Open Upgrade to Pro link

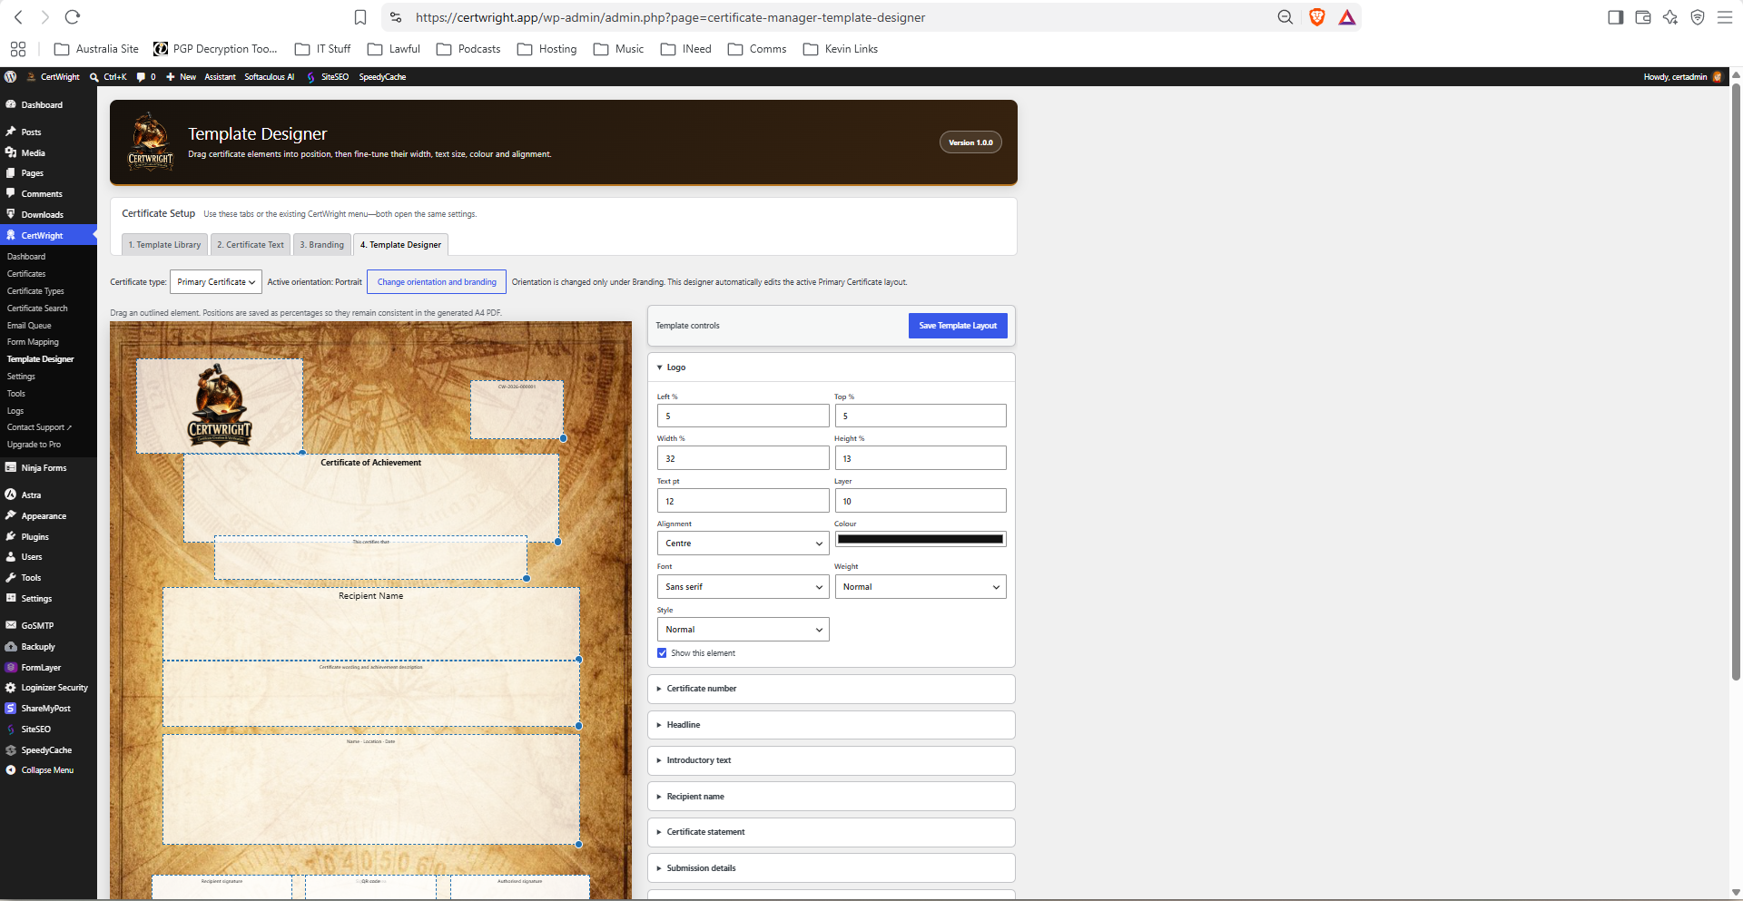tap(34, 445)
